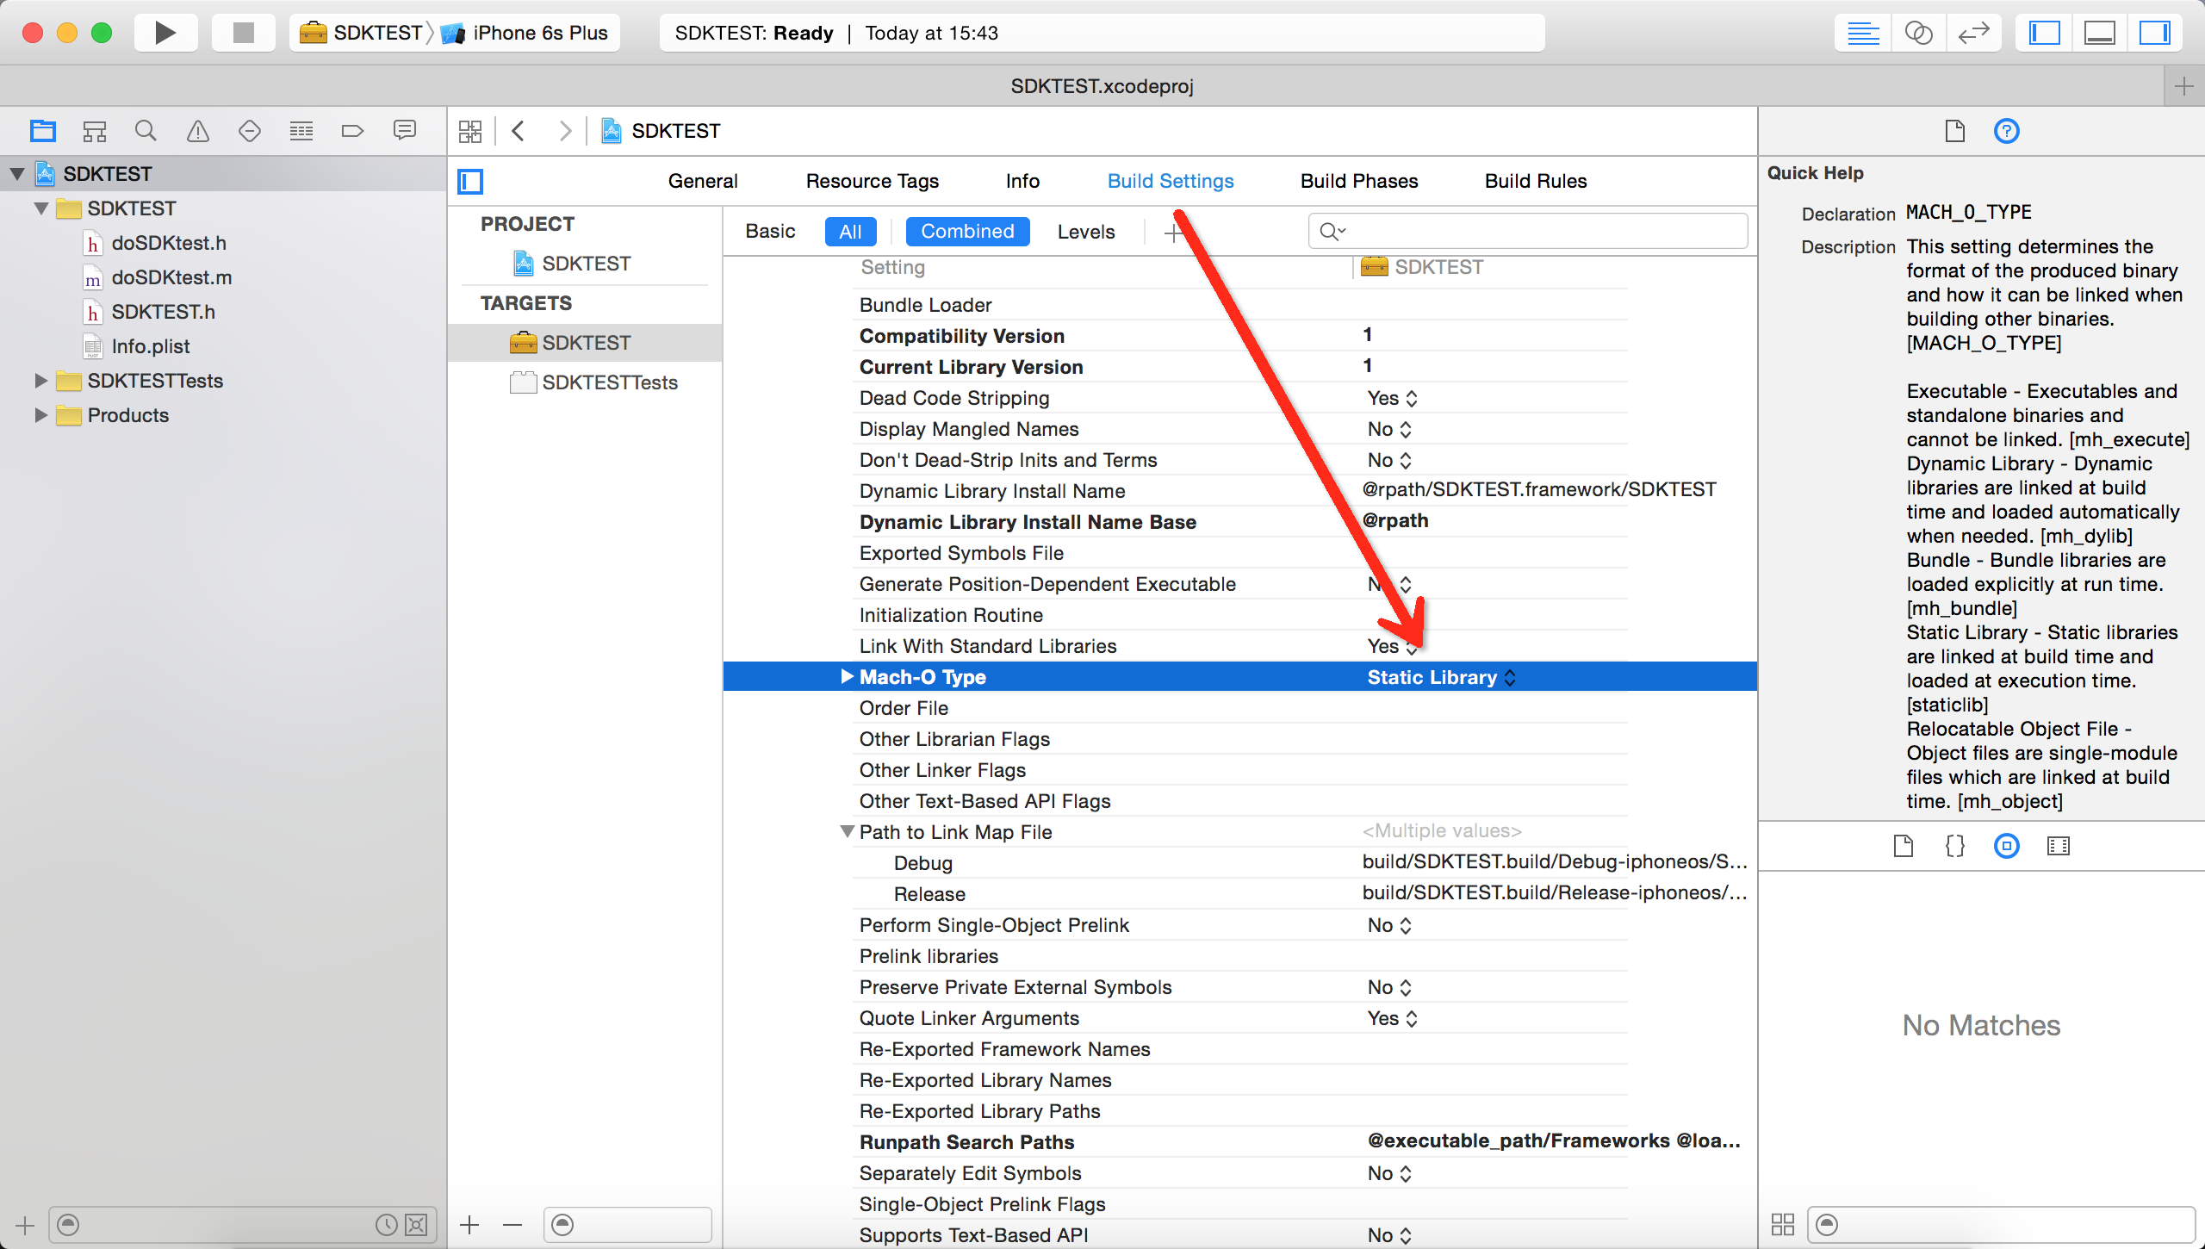Open doSDKtest.m in the navigator

tap(171, 277)
